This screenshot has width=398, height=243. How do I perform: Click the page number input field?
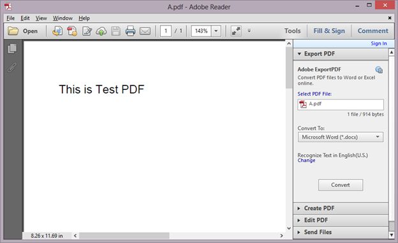click(x=166, y=31)
